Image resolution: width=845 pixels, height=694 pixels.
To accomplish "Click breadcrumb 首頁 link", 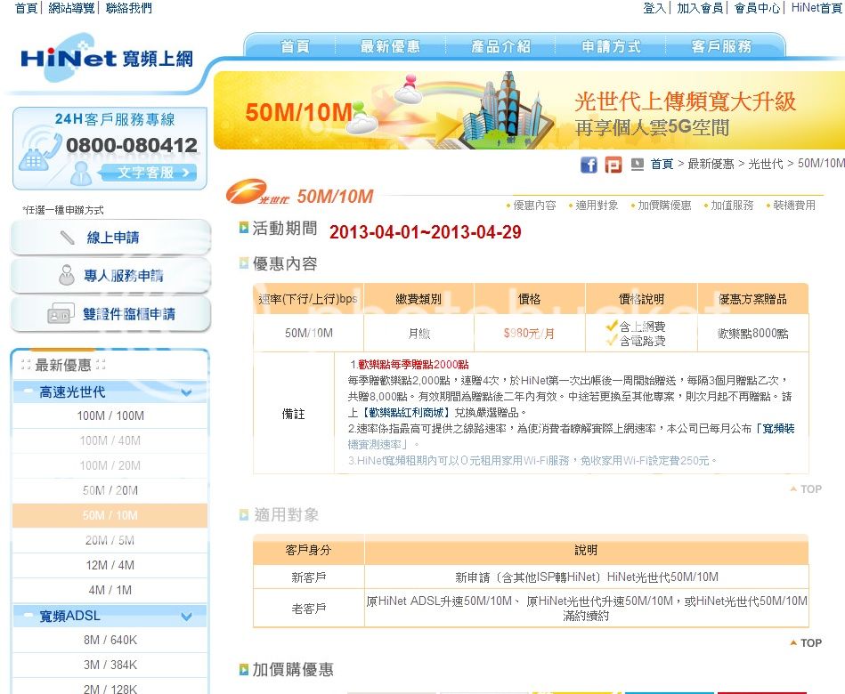I will tap(662, 164).
